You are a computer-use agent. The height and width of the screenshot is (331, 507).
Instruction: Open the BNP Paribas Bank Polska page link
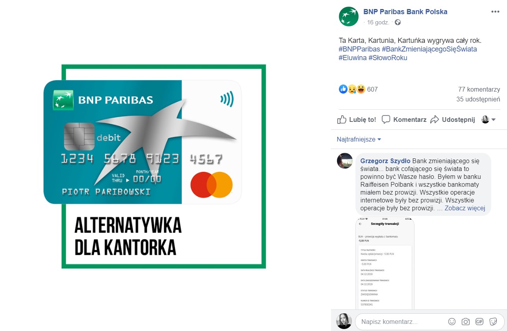coord(405,12)
